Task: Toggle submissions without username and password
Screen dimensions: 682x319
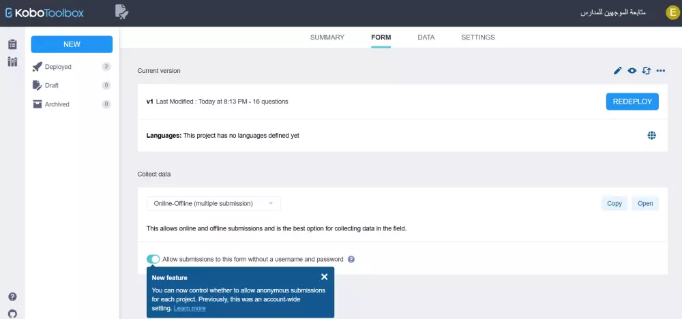Action: (x=153, y=260)
